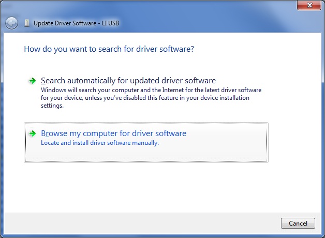The width and height of the screenshot is (325, 238).
Task: Choose Search automatically for updated driver software
Action: 128,81
